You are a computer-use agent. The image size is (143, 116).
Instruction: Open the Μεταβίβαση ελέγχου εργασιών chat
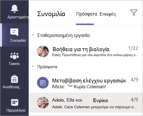tap(86, 83)
